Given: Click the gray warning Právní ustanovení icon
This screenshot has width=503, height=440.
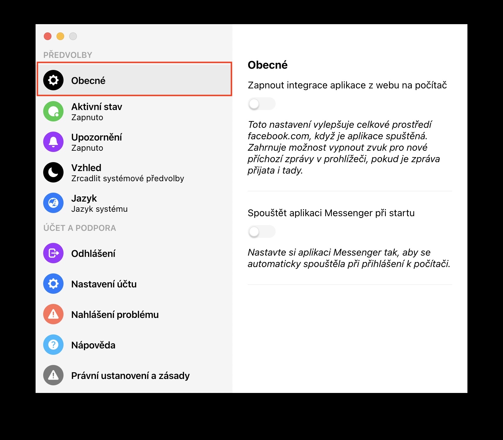Looking at the screenshot, I should 53,375.
